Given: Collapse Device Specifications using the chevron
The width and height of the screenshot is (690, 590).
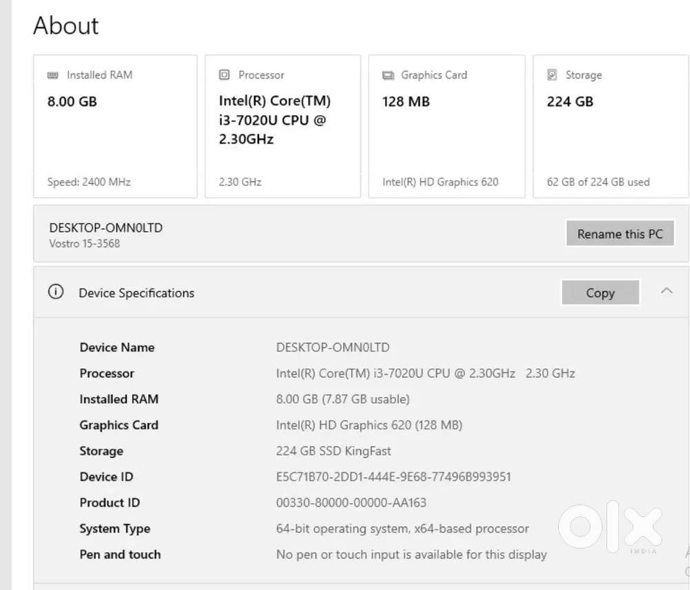Looking at the screenshot, I should point(667,292).
